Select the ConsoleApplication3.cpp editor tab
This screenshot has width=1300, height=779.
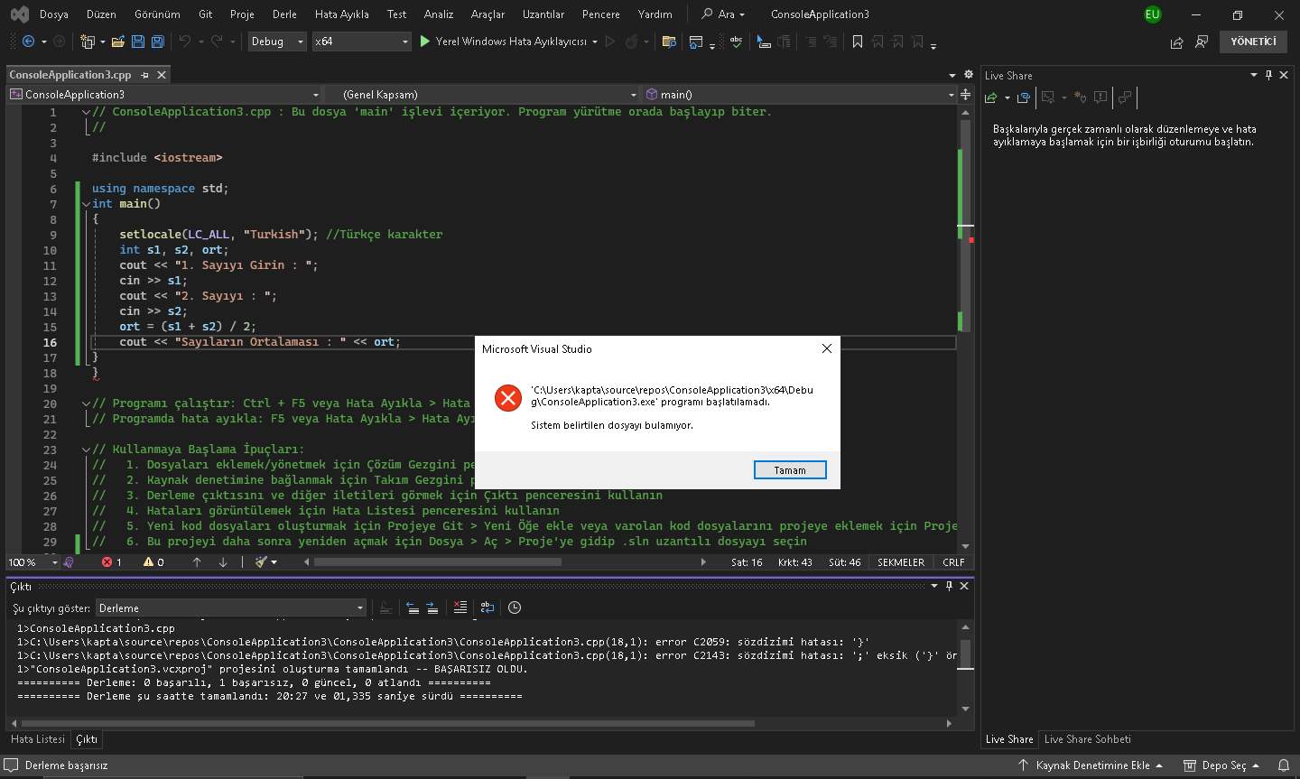70,75
